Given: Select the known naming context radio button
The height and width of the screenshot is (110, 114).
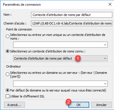Looking at the screenshot, I should point(7,51).
